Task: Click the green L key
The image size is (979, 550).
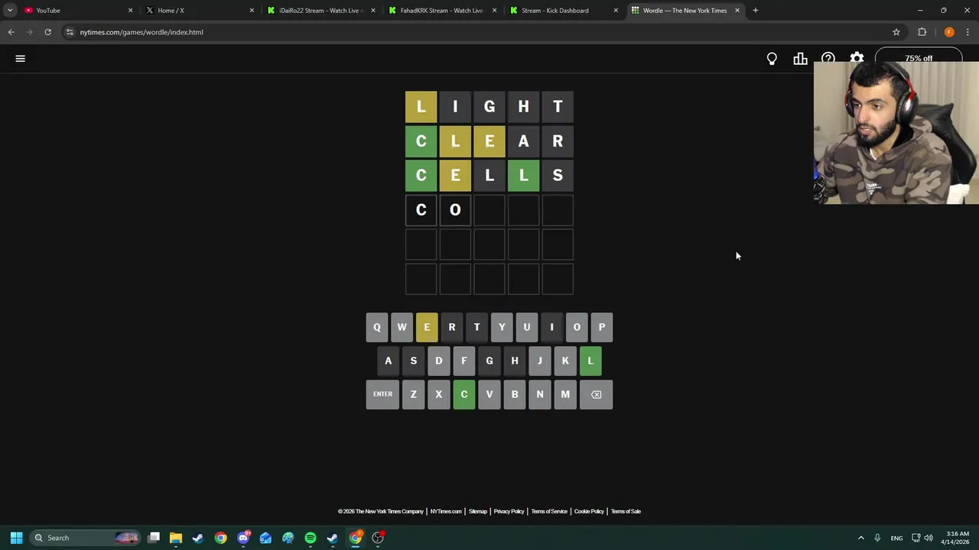Action: click(x=590, y=361)
